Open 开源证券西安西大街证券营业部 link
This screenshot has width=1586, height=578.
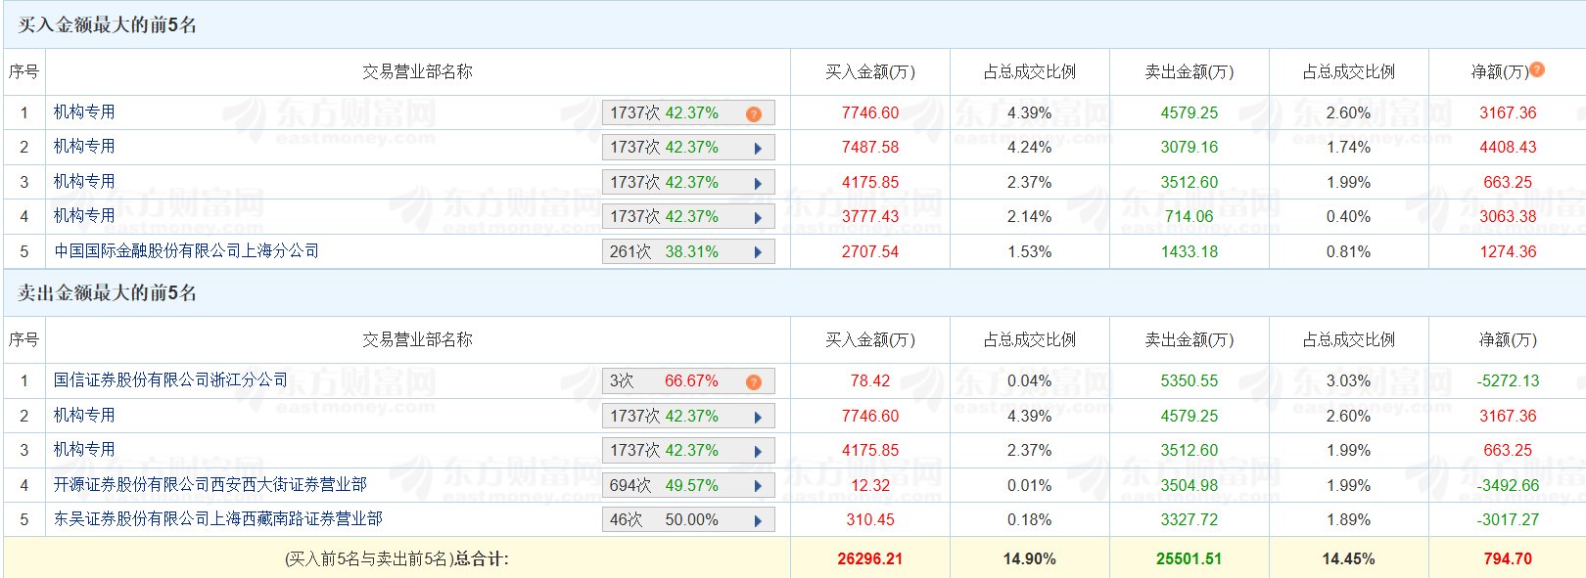click(x=210, y=484)
